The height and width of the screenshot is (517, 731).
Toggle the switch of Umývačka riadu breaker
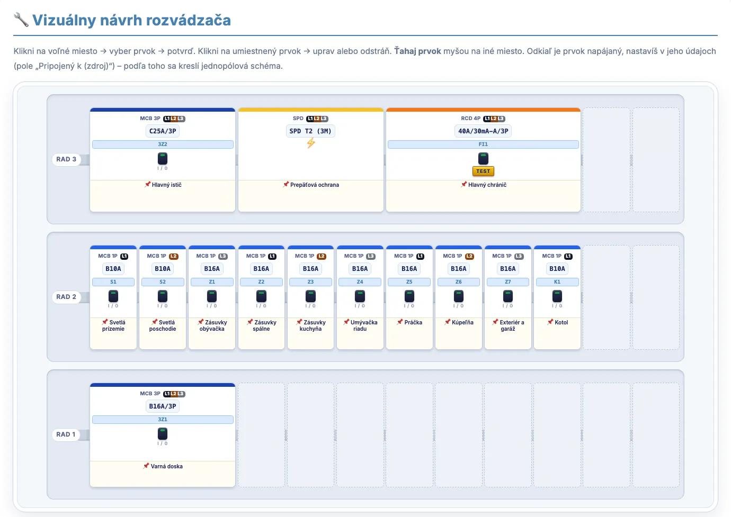tap(360, 296)
